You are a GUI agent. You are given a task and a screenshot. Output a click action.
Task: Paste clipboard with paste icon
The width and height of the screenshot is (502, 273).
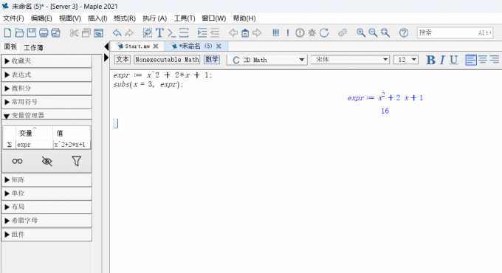pyautogui.click(x=98, y=32)
